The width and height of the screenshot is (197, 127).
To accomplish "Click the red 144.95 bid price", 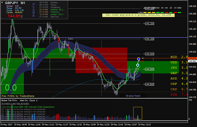I will click(14, 16).
